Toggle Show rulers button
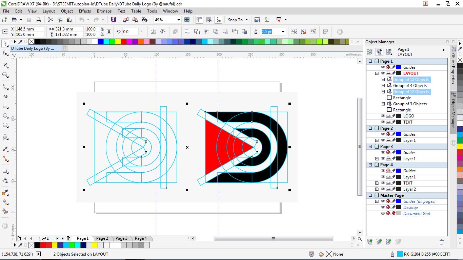This screenshot has height=260, width=463. point(199,20)
